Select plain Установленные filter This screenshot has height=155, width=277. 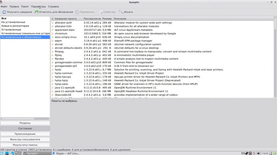click(x=25, y=30)
